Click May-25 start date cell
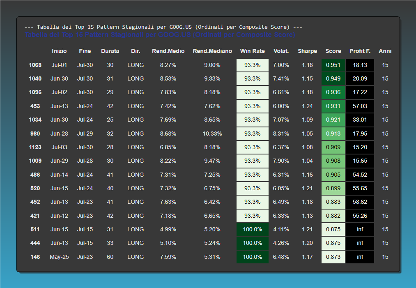Viewport: 416px width, 288px height. tap(59, 257)
